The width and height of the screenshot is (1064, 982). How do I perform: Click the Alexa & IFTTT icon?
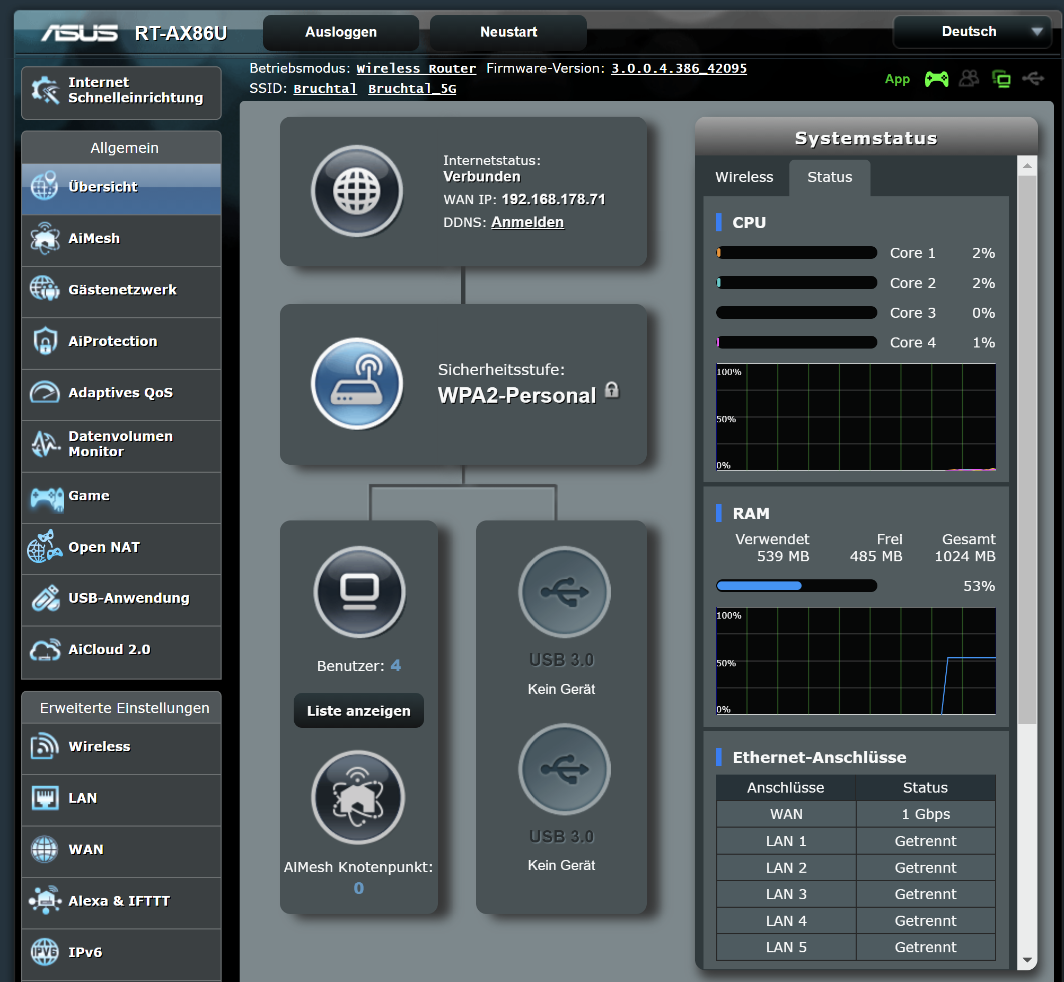(x=45, y=900)
